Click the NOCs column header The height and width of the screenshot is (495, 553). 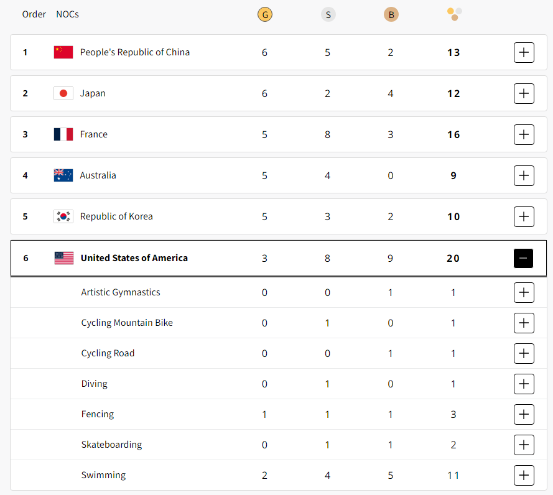(x=67, y=14)
